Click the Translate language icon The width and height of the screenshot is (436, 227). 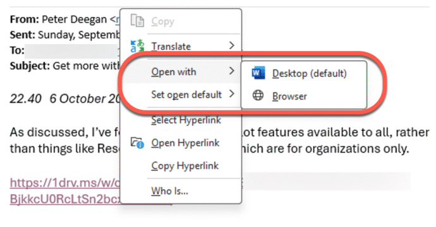point(137,46)
